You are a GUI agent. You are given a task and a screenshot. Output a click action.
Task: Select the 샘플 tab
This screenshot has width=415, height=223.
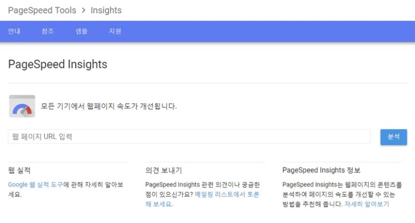[81, 31]
